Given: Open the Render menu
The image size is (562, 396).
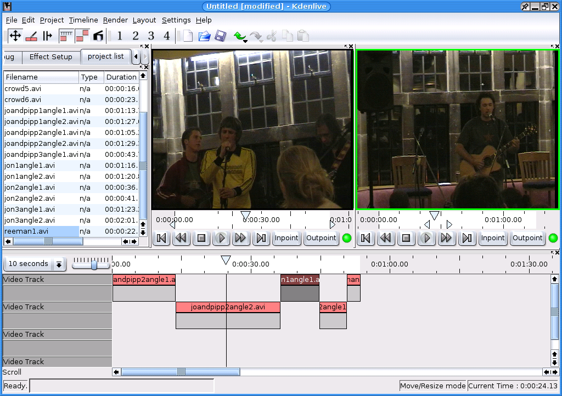Looking at the screenshot, I should (115, 20).
